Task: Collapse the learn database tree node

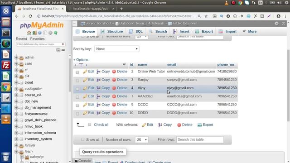Action: tap(16, 152)
